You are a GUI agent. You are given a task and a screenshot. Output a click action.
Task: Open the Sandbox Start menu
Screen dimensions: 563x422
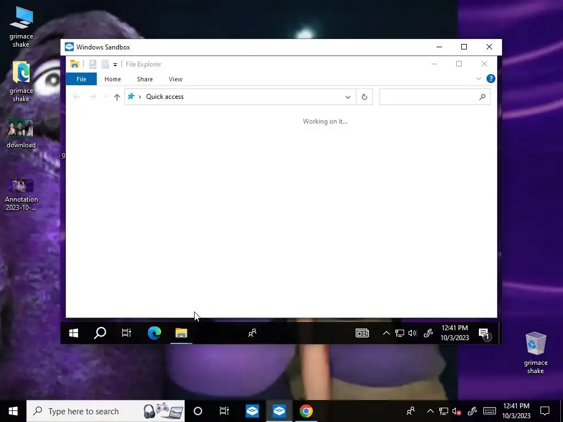[74, 333]
